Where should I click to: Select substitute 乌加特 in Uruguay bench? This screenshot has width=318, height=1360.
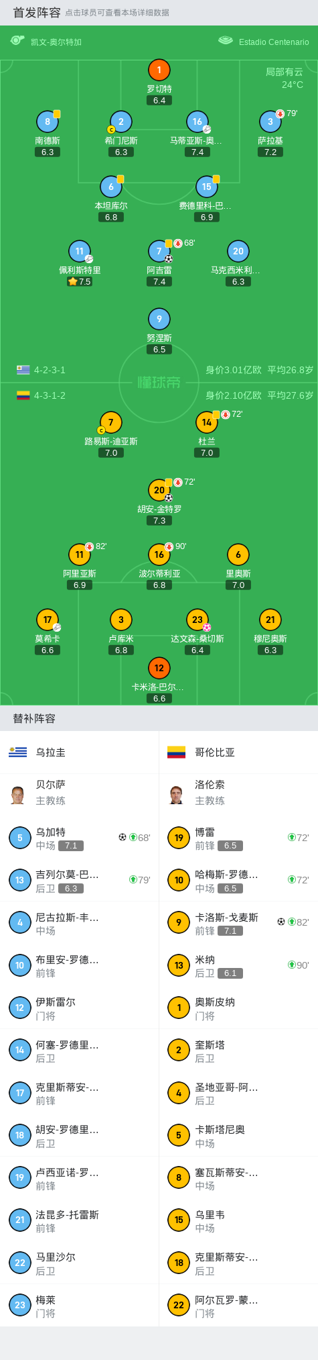[x=79, y=838]
